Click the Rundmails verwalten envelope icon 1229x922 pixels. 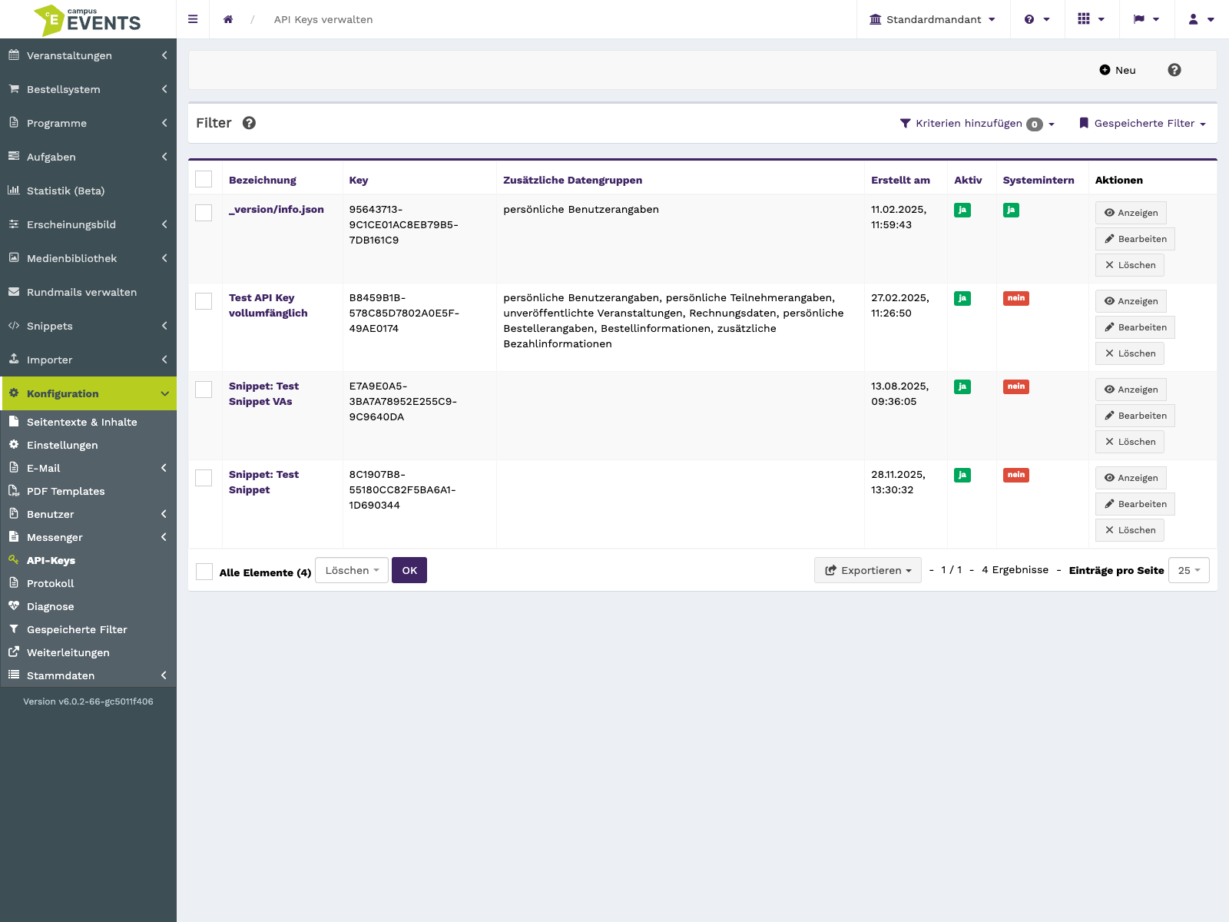click(14, 291)
